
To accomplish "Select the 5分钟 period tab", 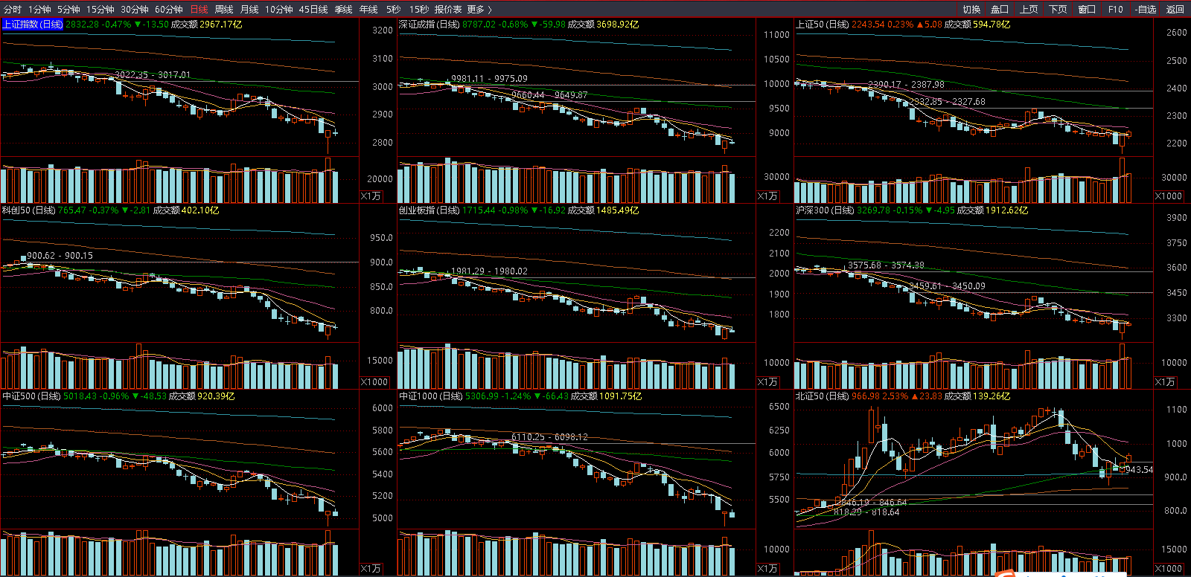I will click(68, 10).
